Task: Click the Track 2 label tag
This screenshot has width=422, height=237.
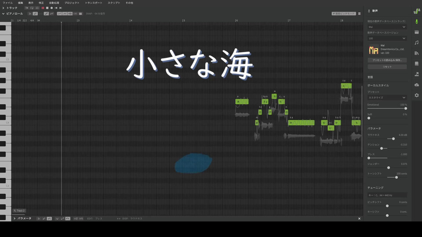Action: coord(19,211)
